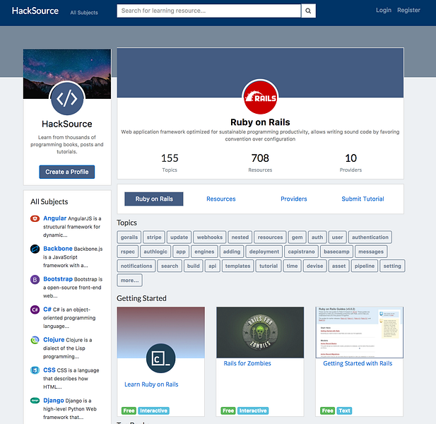Screen dimensions: 436x424
Task: Open the Rails for Zombies title link
Action: [247, 363]
